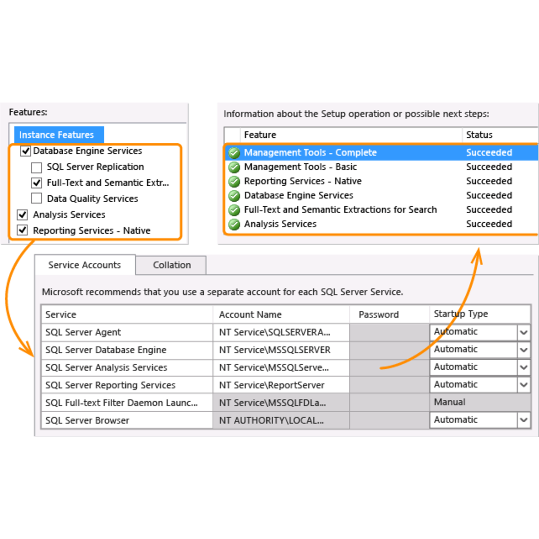Viewport: 539px width, 539px height.
Task: Select the Service Accounts tab
Action: click(x=85, y=265)
